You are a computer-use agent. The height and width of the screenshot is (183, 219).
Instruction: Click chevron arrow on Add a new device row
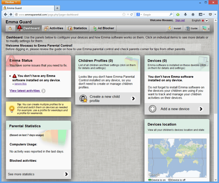point(201,109)
